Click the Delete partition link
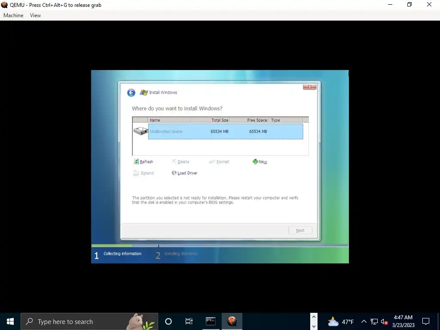This screenshot has width=440, height=330. click(183, 162)
